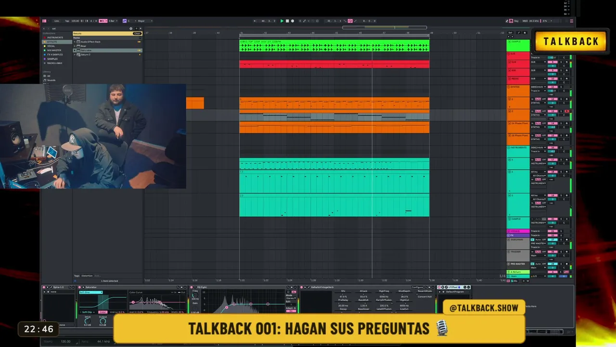Select the MIX MASTER collection
The width and height of the screenshot is (616, 347).
pos(54,50)
